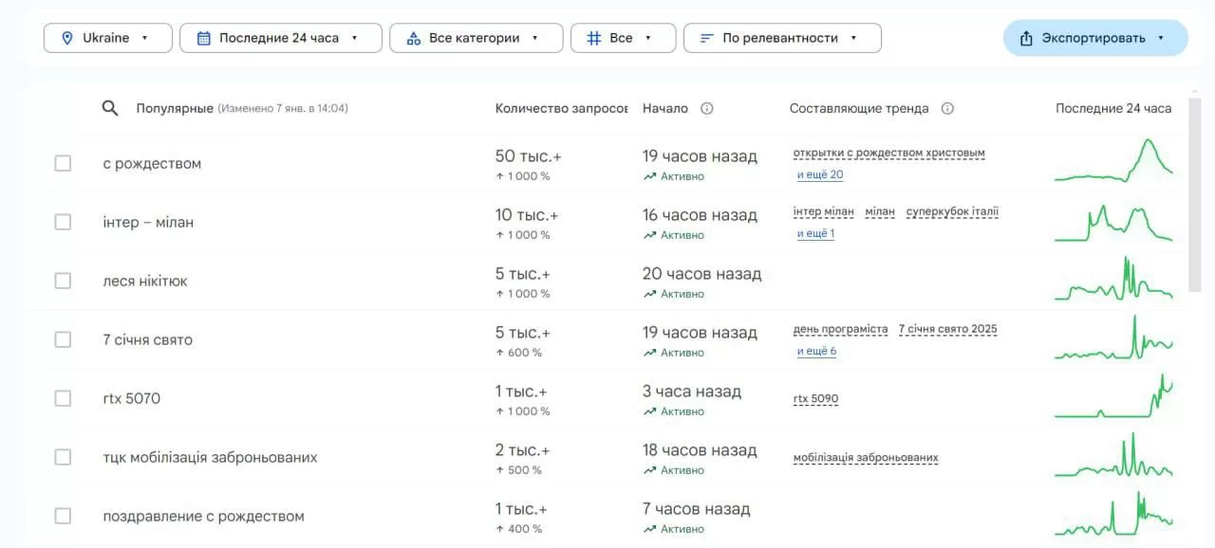Click the search magnifier icon near 'Популярные'

tap(110, 107)
